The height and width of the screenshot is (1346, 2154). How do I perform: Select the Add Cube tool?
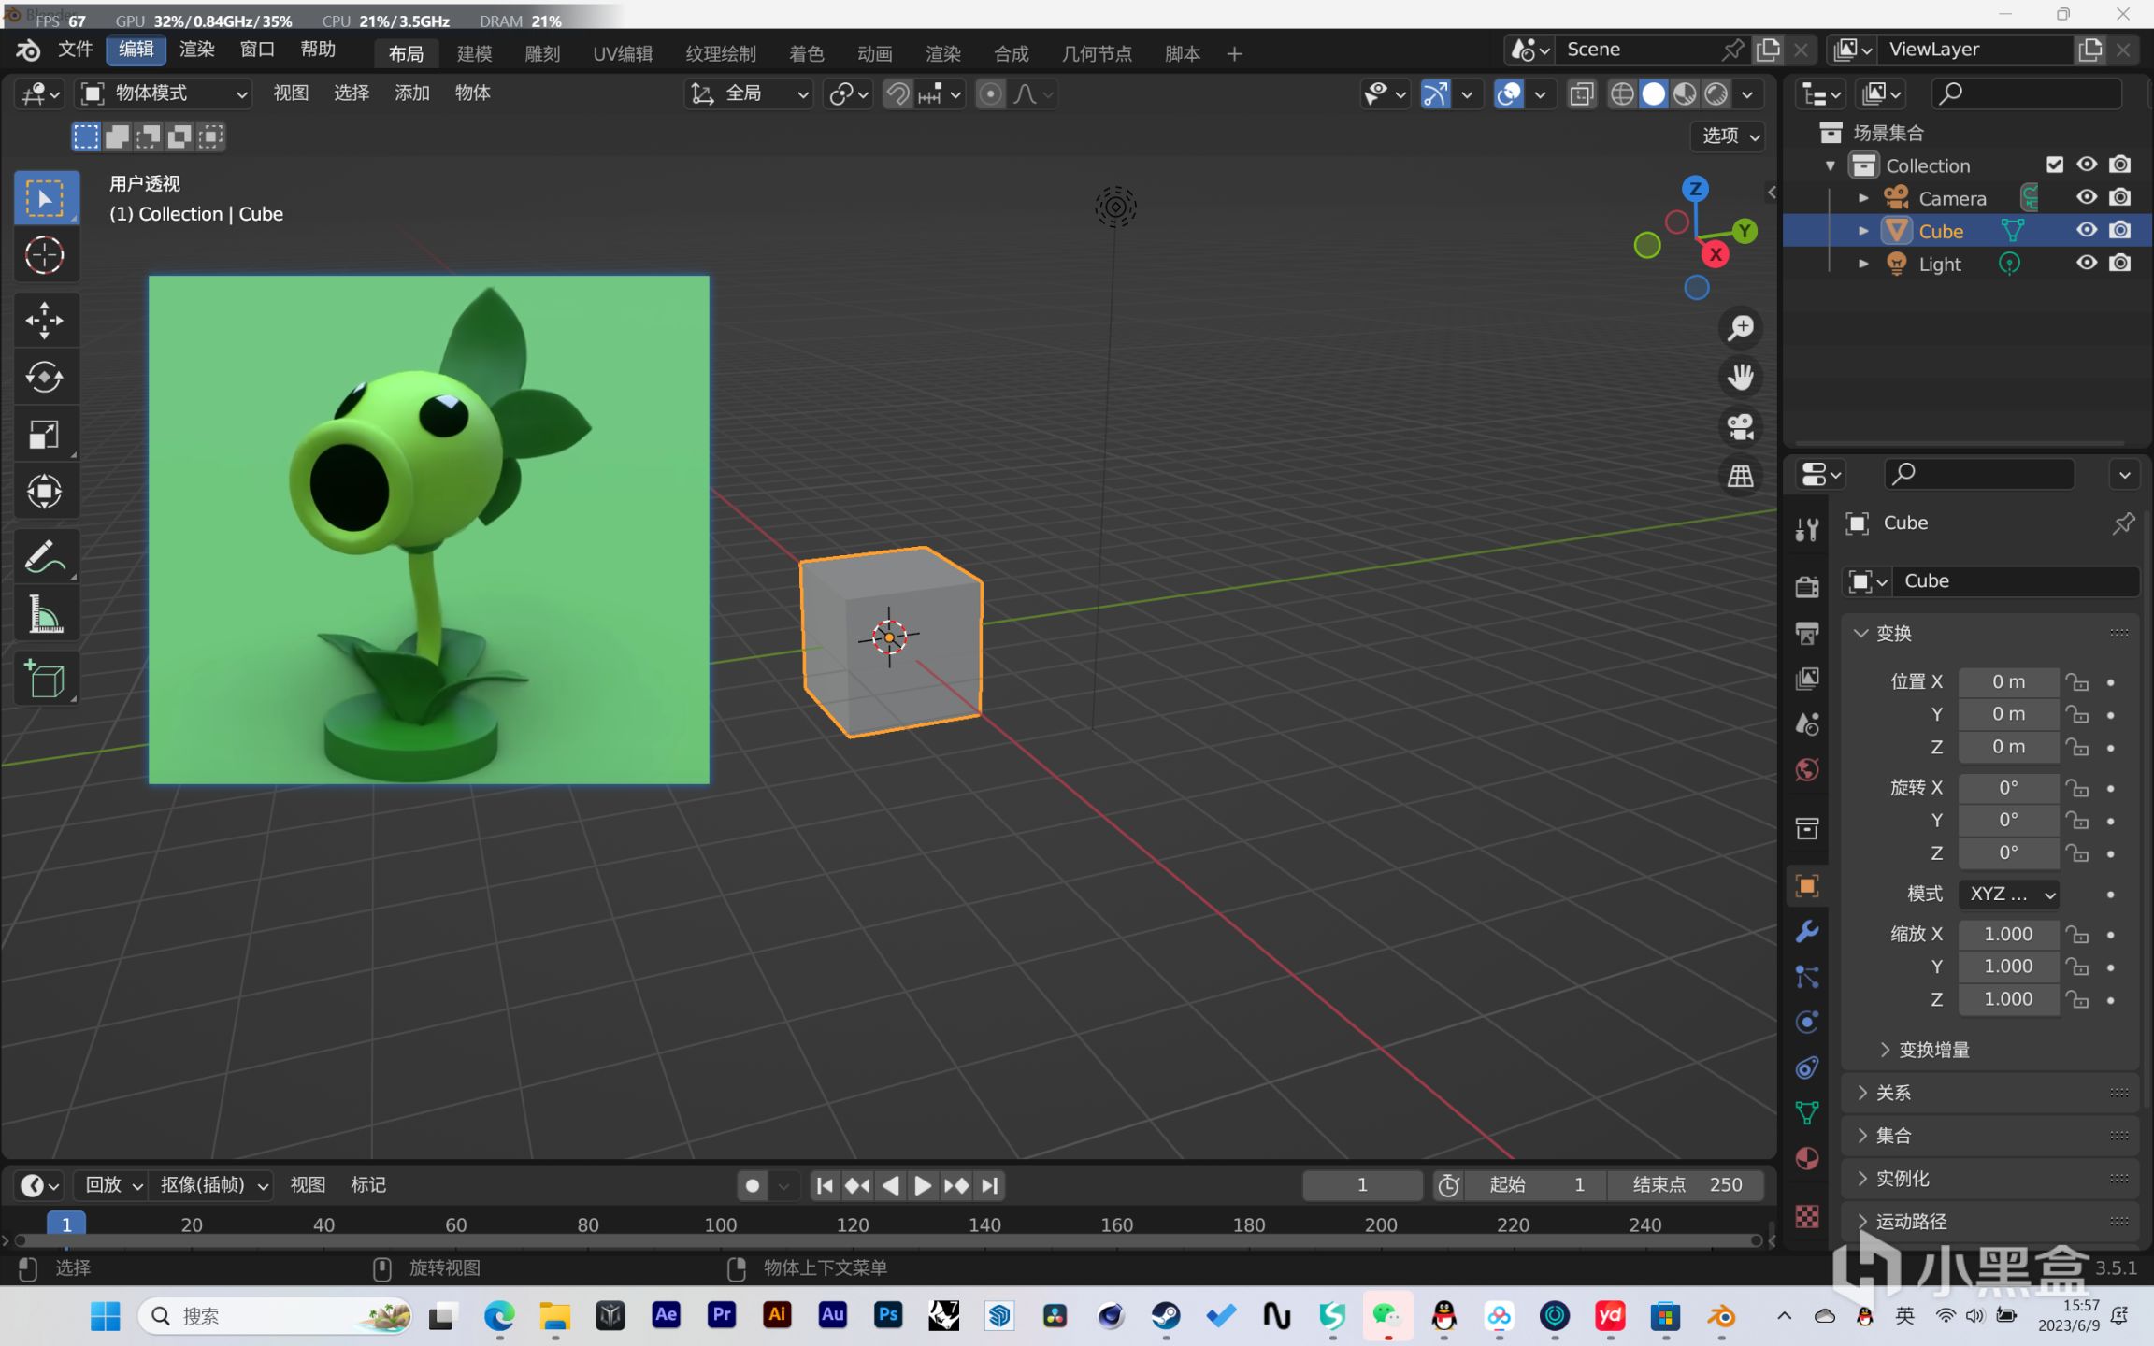(x=45, y=680)
